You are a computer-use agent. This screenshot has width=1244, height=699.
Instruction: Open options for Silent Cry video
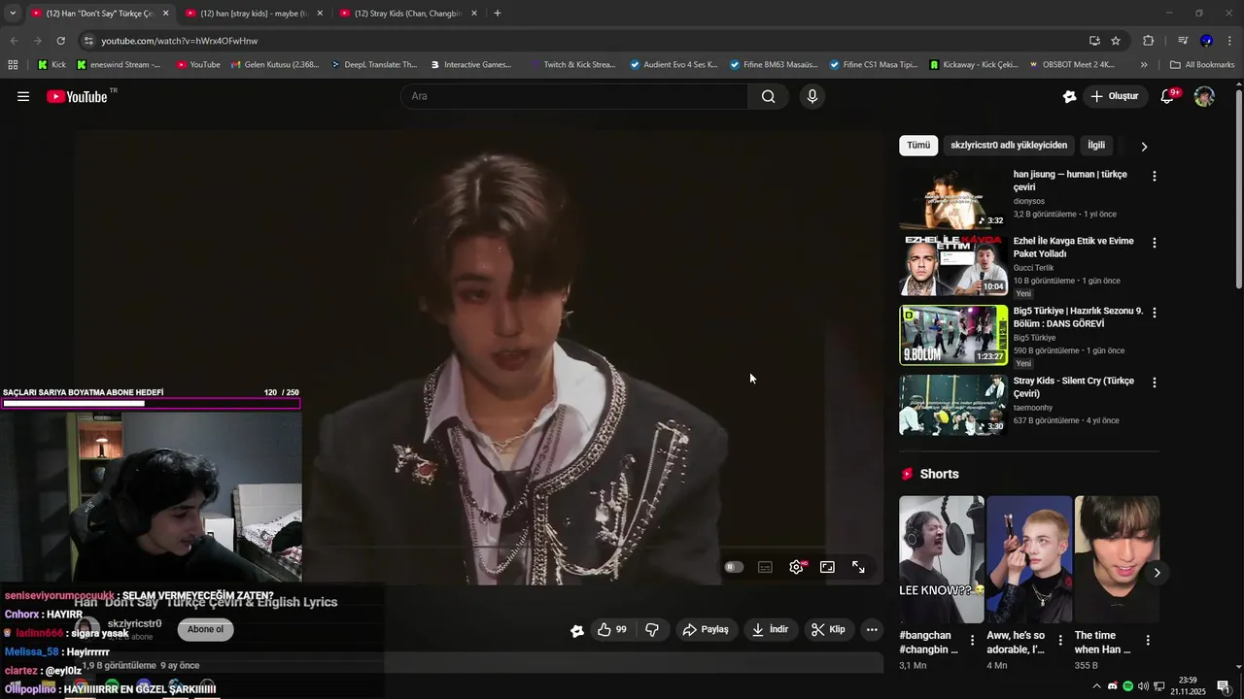click(x=1154, y=383)
